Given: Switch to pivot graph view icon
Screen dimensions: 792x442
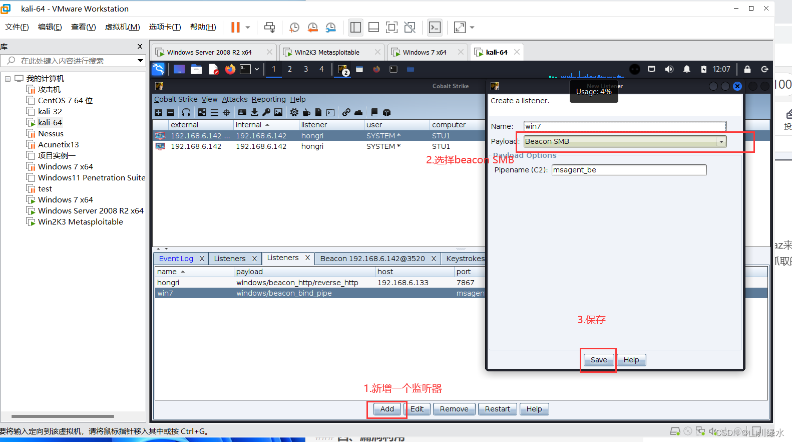Looking at the screenshot, I should coord(202,113).
